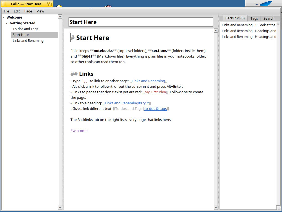Click the Links heading in the editor

(x=86, y=74)
